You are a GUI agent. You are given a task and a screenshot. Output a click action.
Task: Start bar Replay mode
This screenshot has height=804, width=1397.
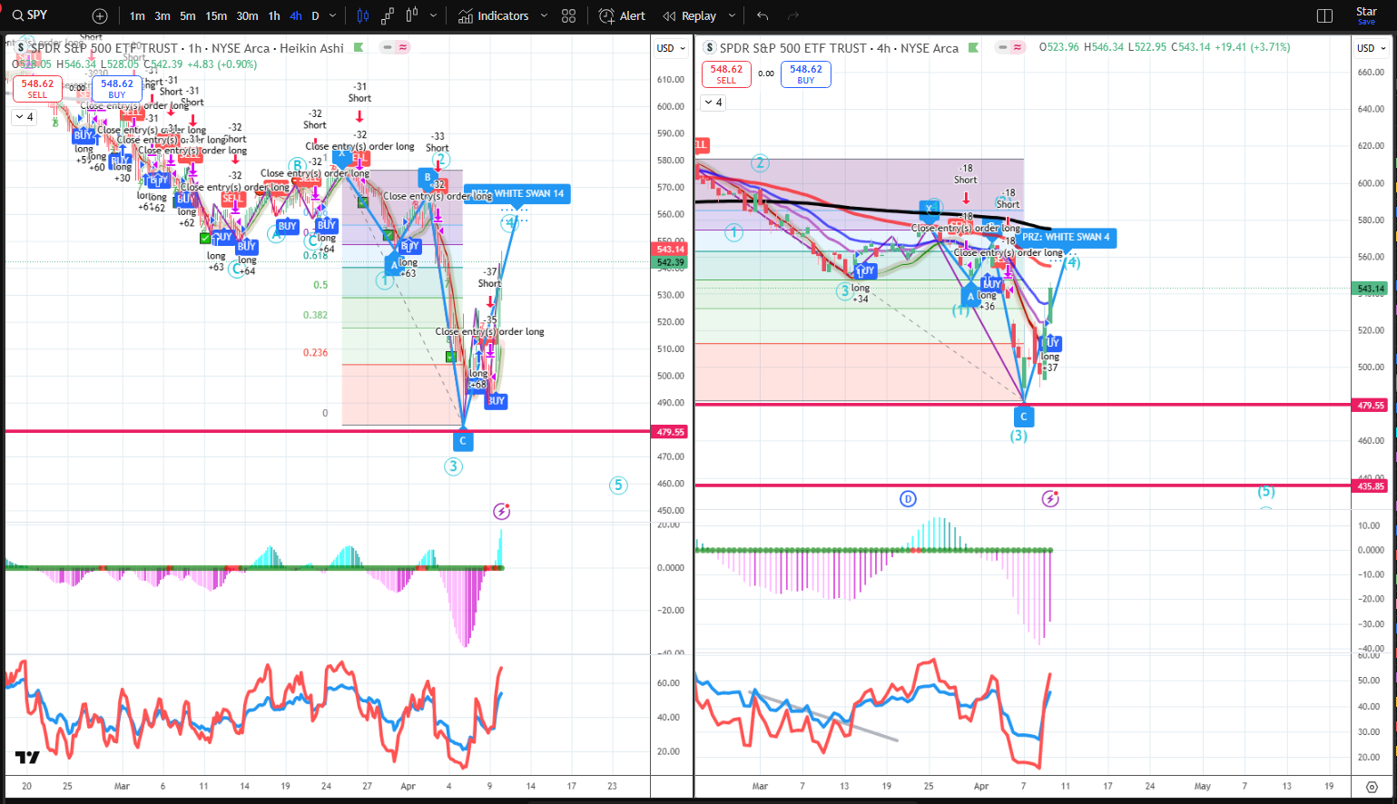click(x=690, y=16)
